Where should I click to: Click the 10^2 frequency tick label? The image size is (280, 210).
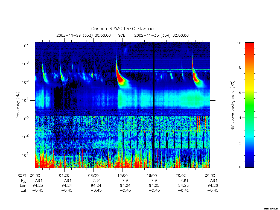click(26, 137)
